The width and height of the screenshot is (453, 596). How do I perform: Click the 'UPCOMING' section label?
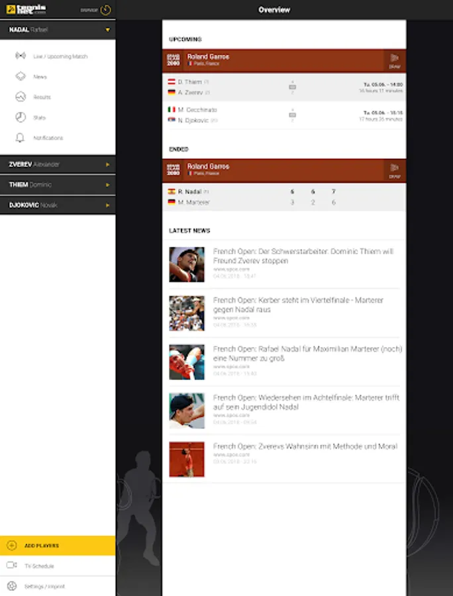click(x=185, y=39)
